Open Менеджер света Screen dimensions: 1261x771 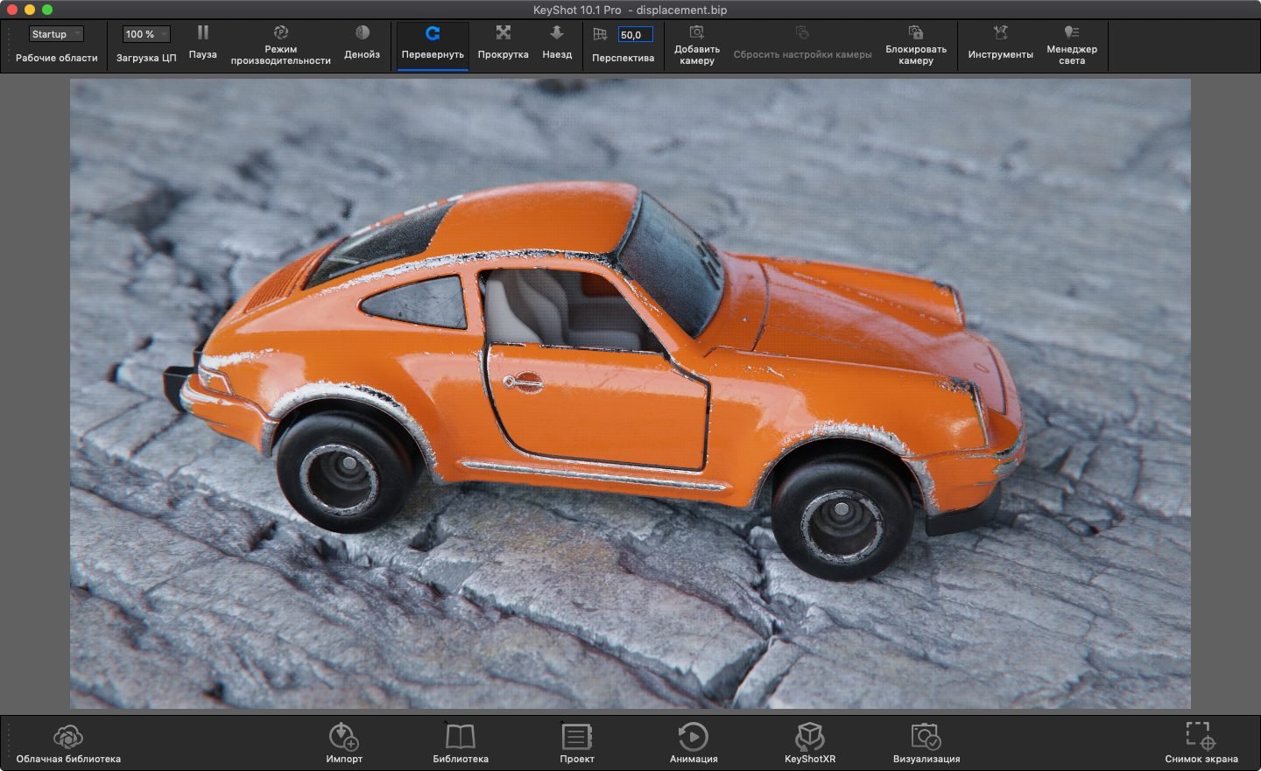click(x=1071, y=46)
